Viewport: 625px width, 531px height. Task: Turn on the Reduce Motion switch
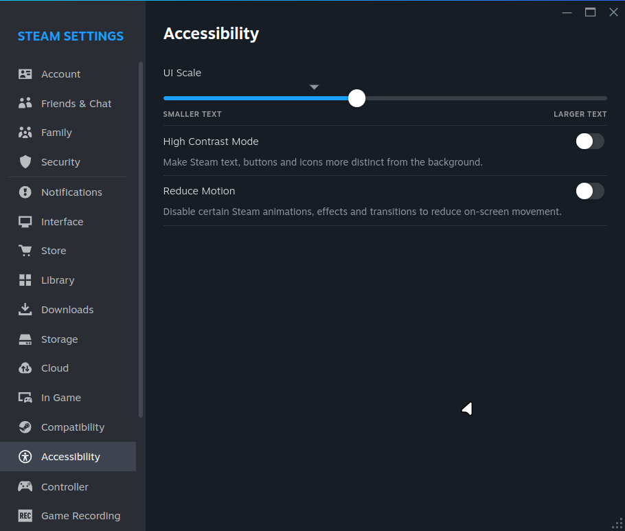pyautogui.click(x=589, y=191)
